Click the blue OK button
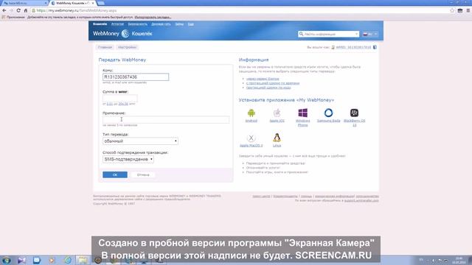Image resolution: width=472 pixels, height=265 pixels. (x=115, y=174)
